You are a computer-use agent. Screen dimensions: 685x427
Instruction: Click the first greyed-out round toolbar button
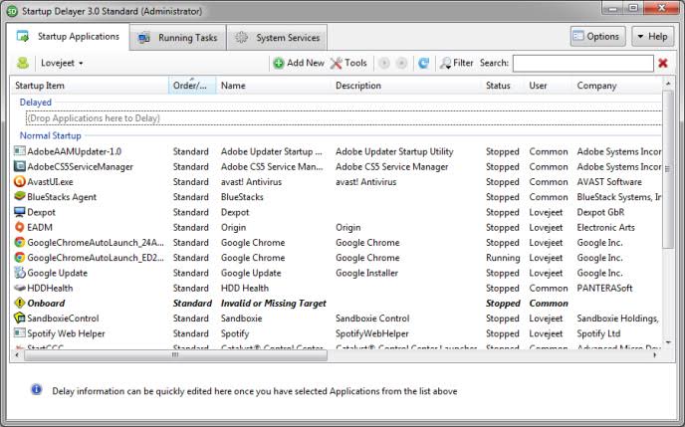(384, 64)
